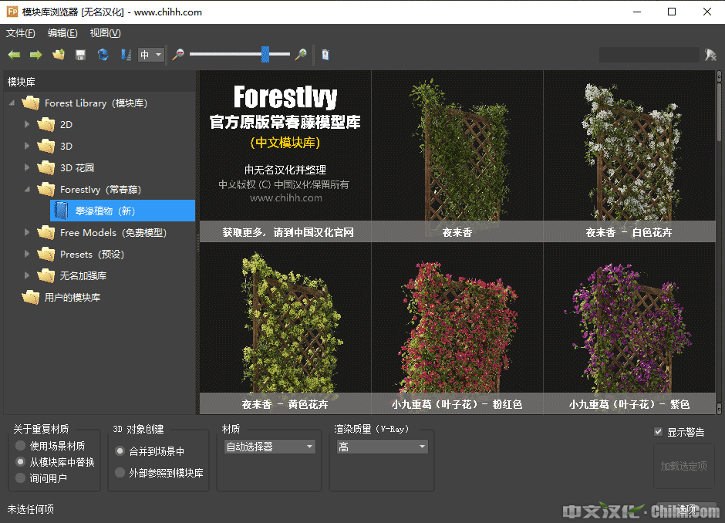This screenshot has width=725, height=523.
Task: Click the blue refresh icon
Action: point(103,55)
